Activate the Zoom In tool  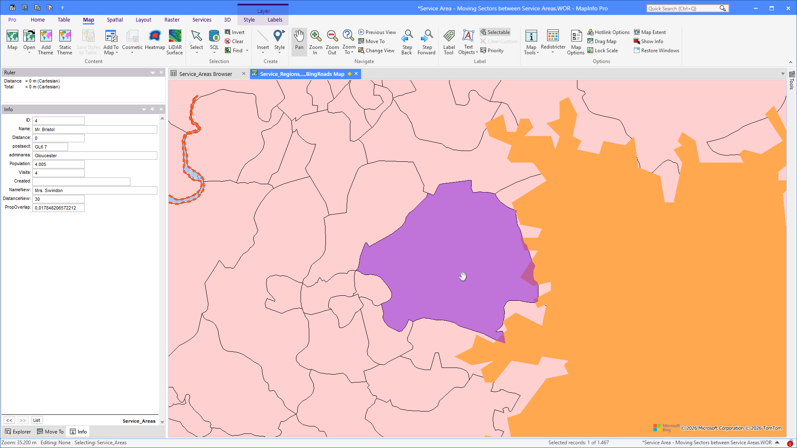click(x=315, y=42)
